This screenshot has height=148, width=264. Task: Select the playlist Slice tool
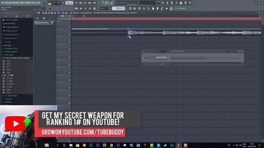point(58,13)
